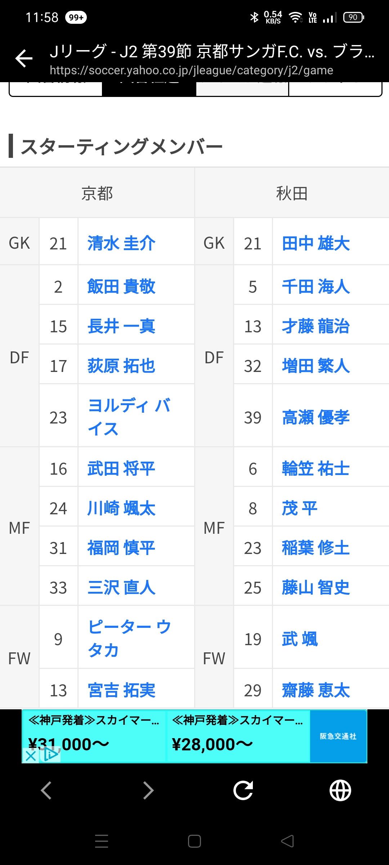The image size is (389, 865).
Task: View player ピーター ウタカ page
Action: pos(129,638)
